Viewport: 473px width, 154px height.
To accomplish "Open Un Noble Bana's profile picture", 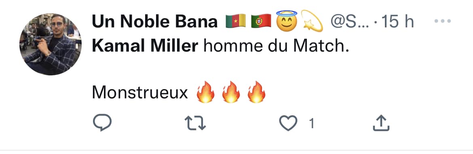I will pos(51,44).
